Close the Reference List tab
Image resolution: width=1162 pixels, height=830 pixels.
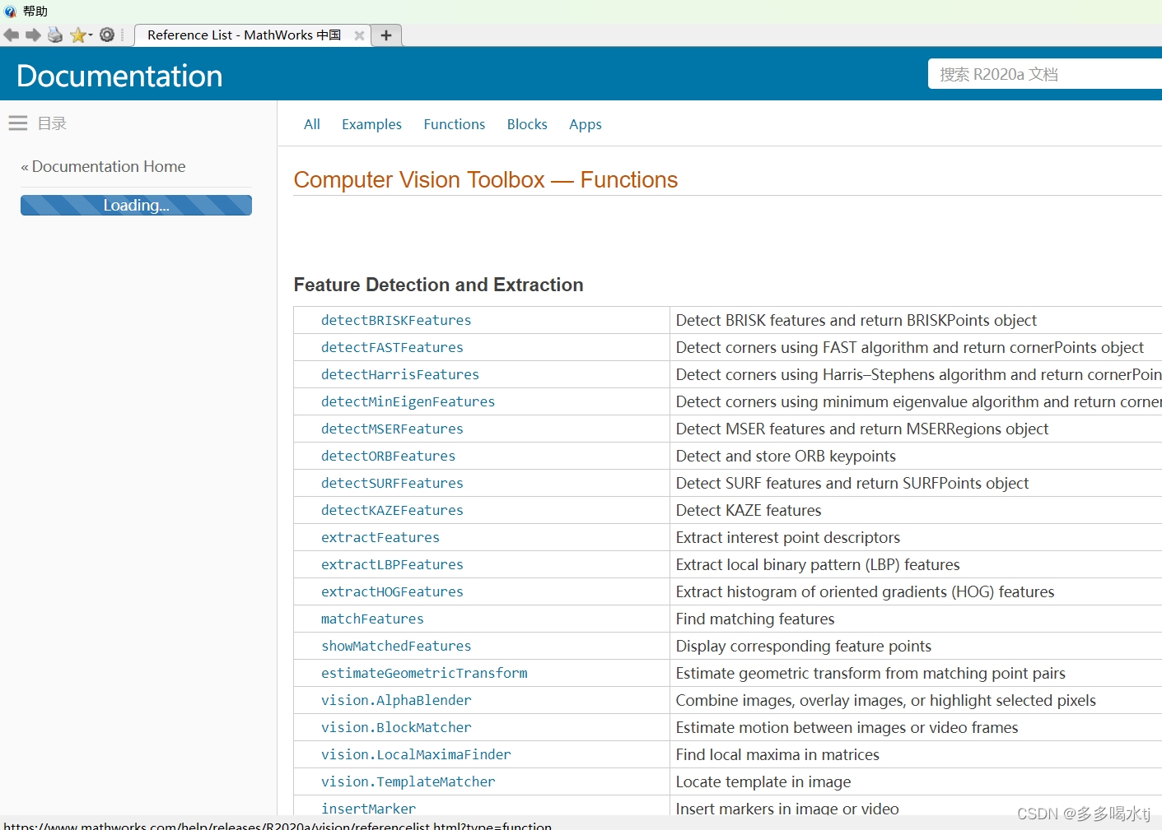359,35
